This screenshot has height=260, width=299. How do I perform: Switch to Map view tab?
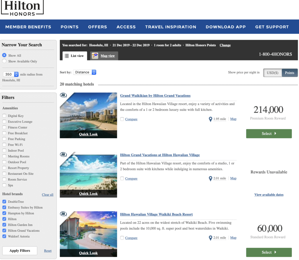[104, 56]
